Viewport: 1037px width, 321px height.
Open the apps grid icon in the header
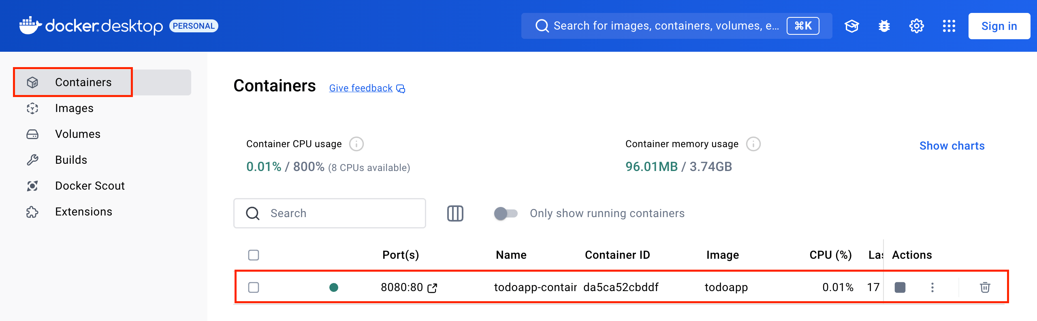(949, 26)
